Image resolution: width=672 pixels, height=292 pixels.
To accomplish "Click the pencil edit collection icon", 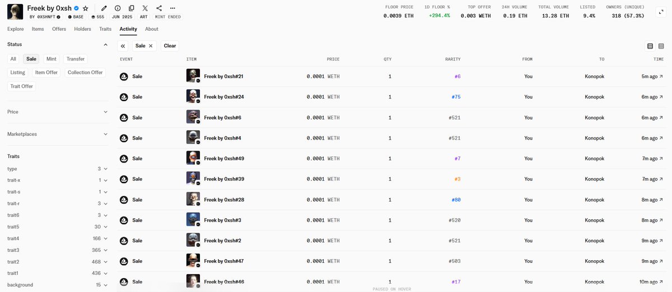I will [x=104, y=8].
